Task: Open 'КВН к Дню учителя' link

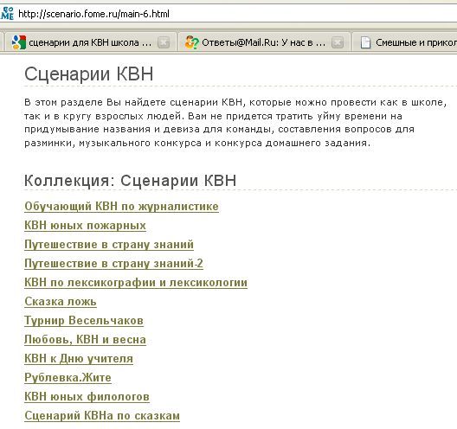Action: [79, 359]
